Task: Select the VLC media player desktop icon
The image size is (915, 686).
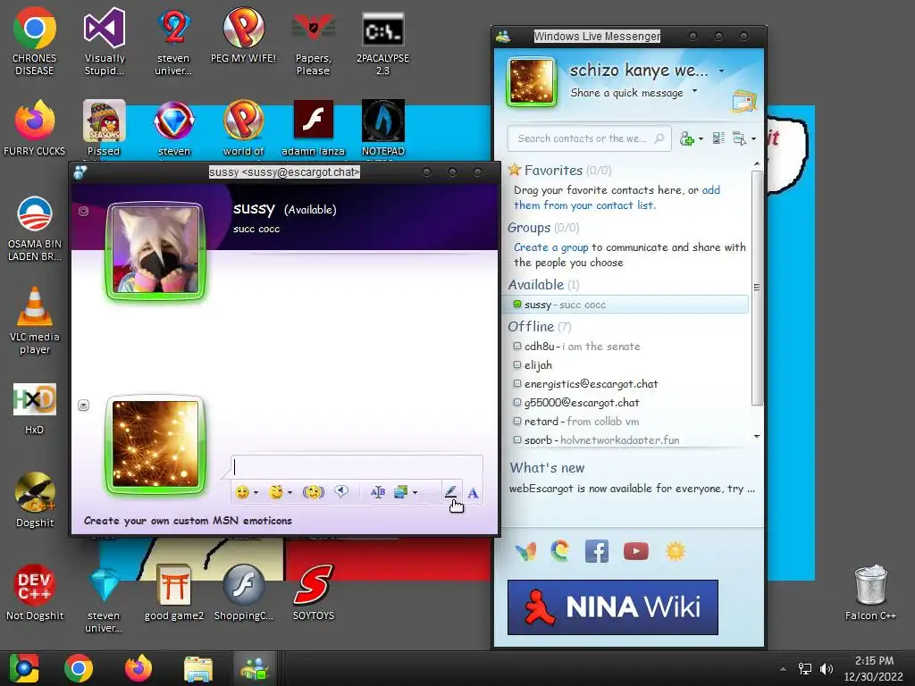Action: 35,321
